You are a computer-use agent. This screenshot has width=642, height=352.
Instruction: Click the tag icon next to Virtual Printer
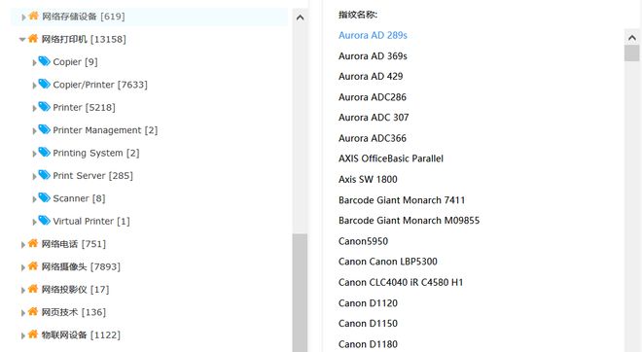[44, 221]
